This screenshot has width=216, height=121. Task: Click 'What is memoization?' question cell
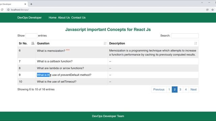(x=72, y=52)
